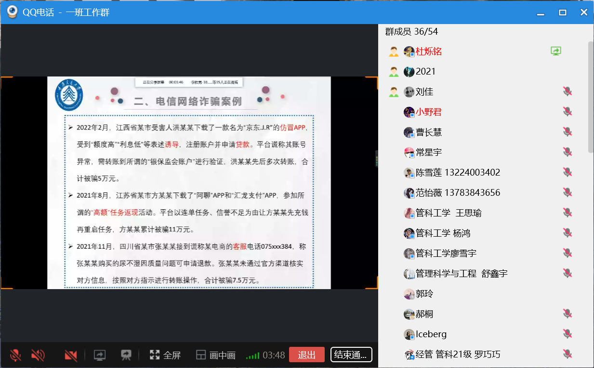Click the signal strength bars indicator

point(252,355)
